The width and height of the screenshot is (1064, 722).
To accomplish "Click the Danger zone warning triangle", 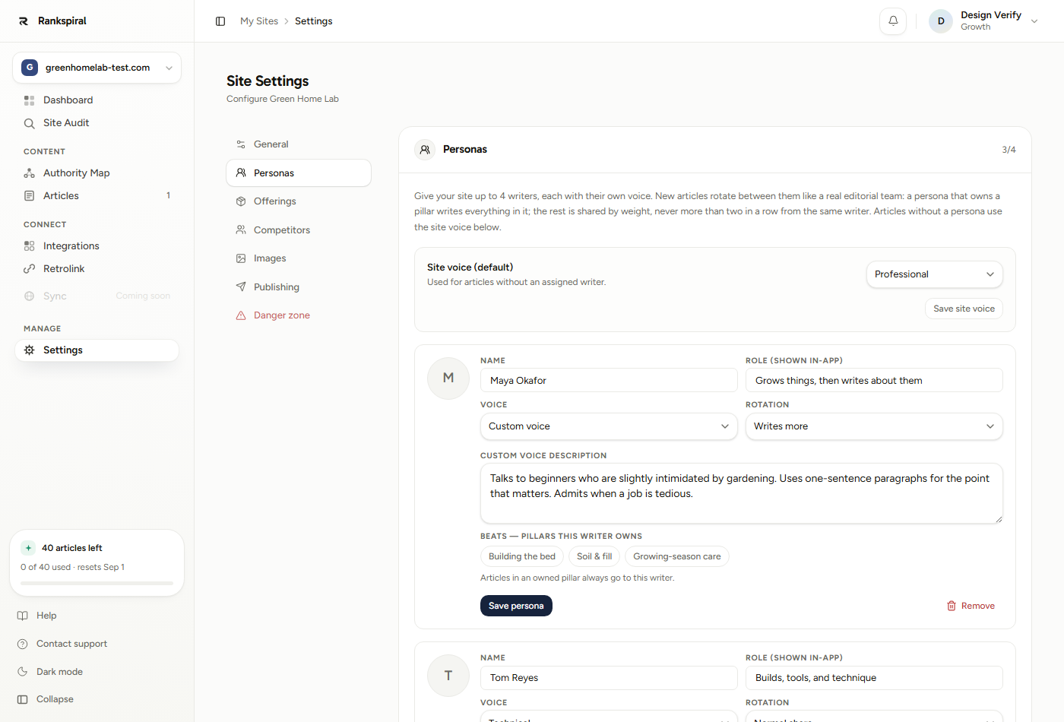I will (241, 315).
